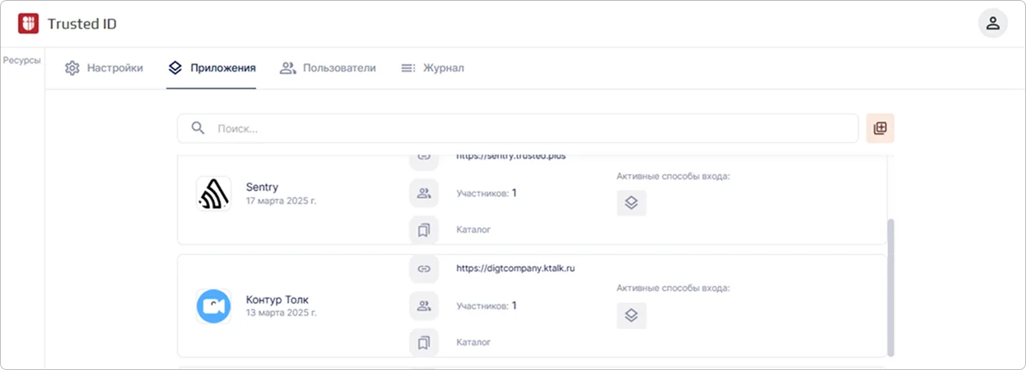The width and height of the screenshot is (1026, 370).
Task: Open the Пользователи tab
Action: (328, 68)
